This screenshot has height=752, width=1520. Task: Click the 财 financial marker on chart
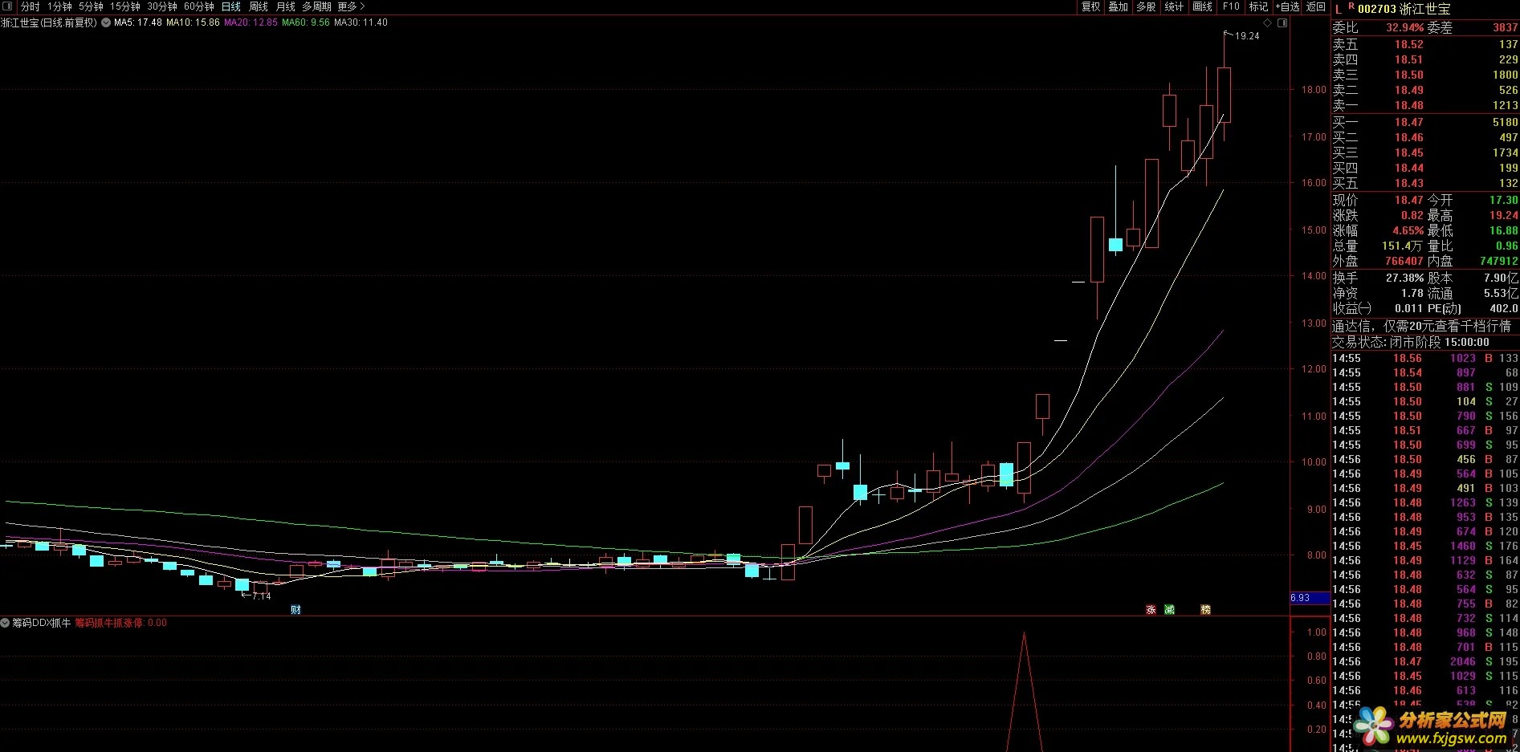[295, 610]
